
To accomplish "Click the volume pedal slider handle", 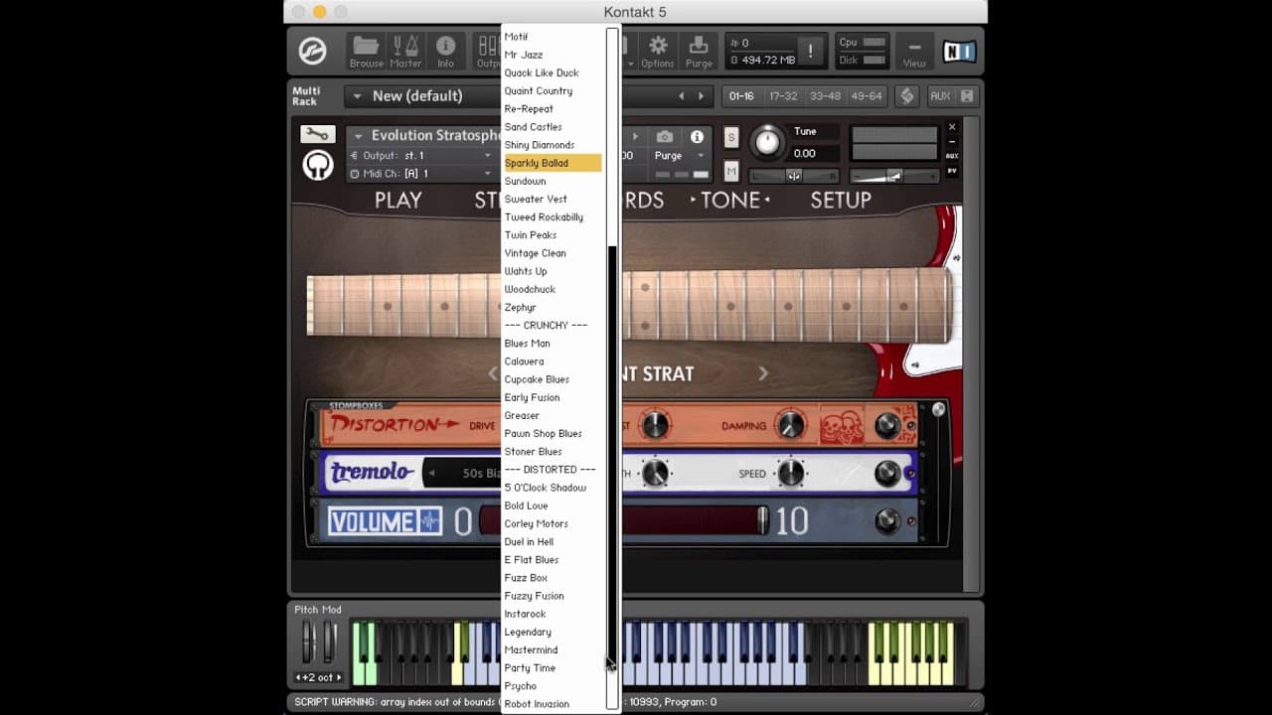I will coord(763,520).
